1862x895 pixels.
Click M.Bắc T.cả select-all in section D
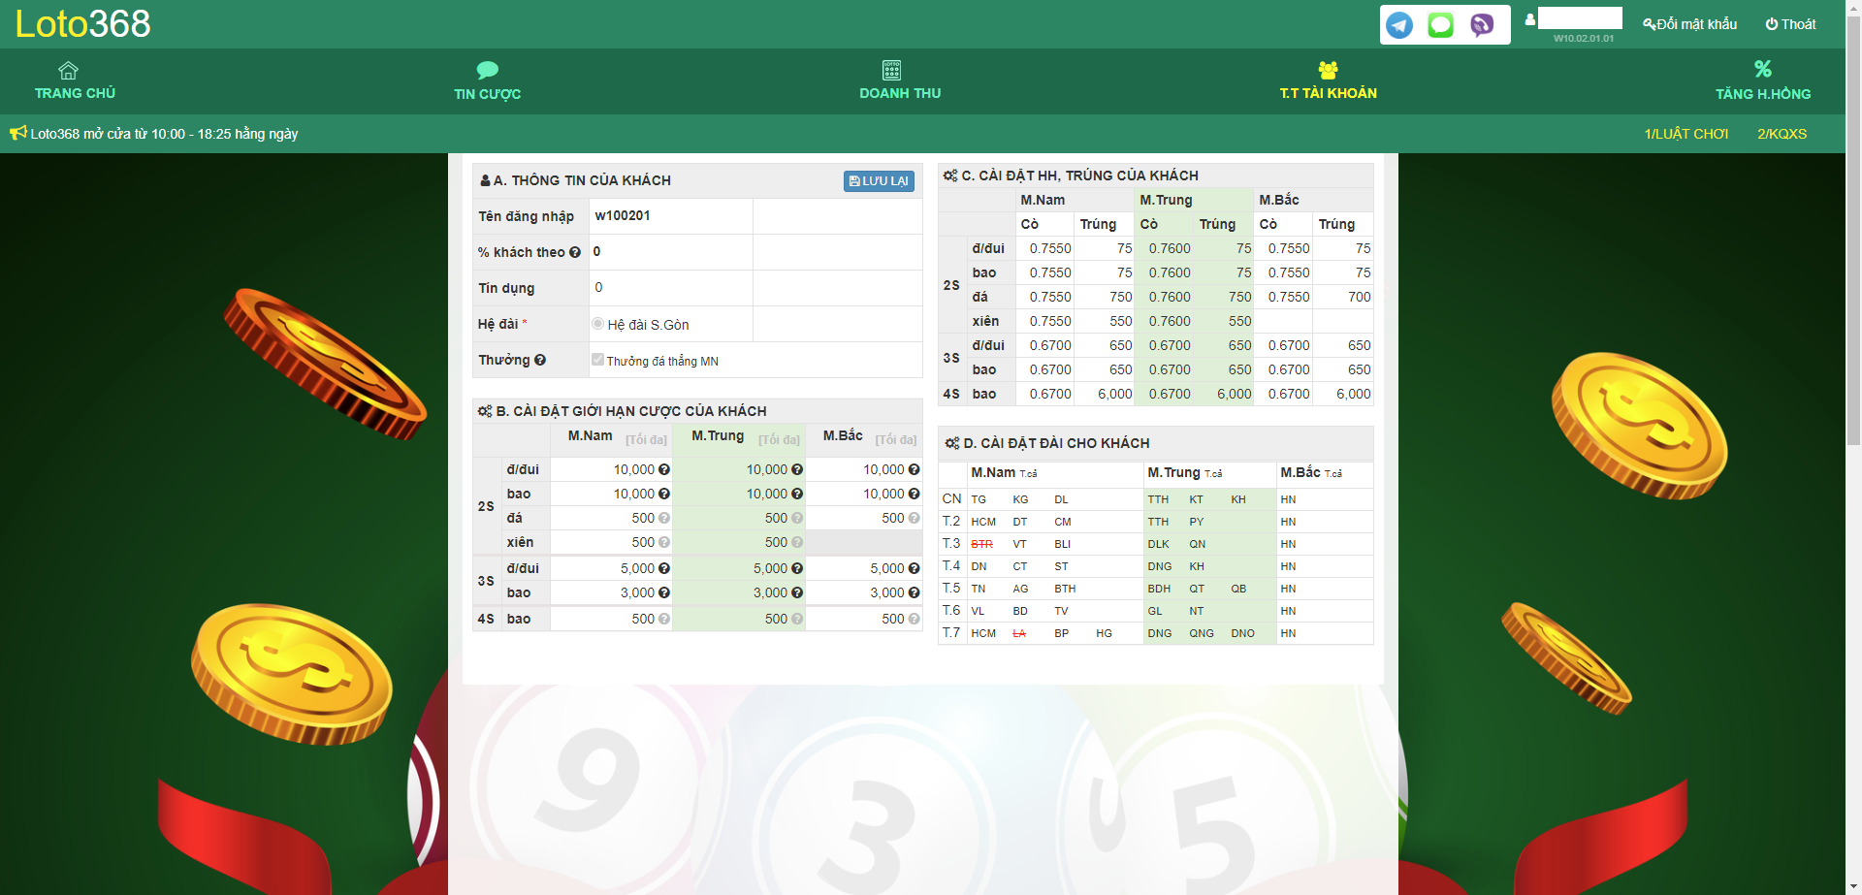click(x=1333, y=474)
